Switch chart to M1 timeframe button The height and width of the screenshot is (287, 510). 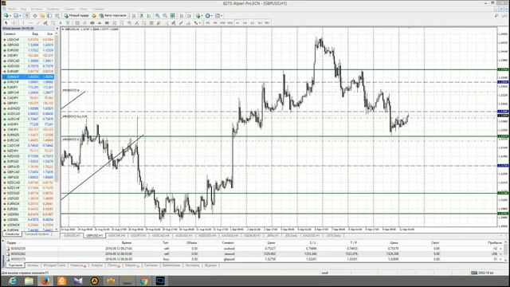207,23
